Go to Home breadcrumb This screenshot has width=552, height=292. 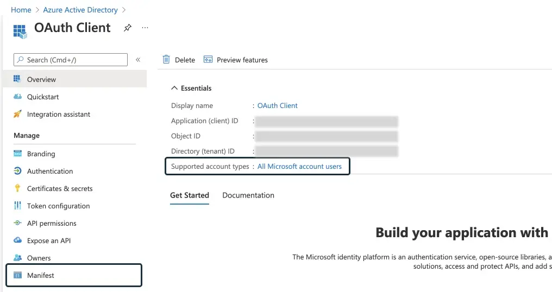click(x=21, y=10)
